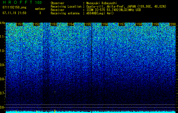Click the Receiving Location label

(x=66, y=6)
